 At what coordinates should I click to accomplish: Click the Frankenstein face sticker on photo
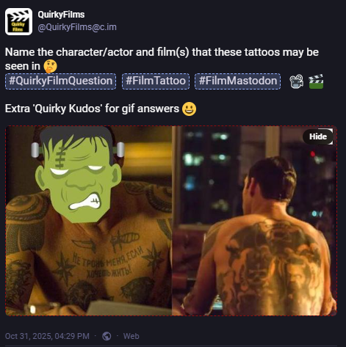[78, 174]
